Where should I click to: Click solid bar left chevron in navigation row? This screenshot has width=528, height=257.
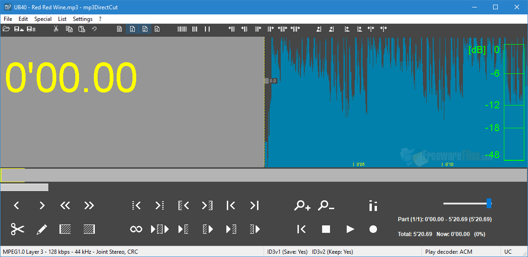[x=231, y=205]
